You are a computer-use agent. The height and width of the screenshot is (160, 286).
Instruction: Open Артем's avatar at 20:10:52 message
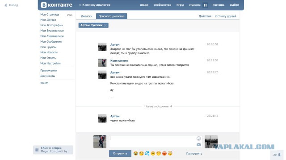tap(102, 47)
